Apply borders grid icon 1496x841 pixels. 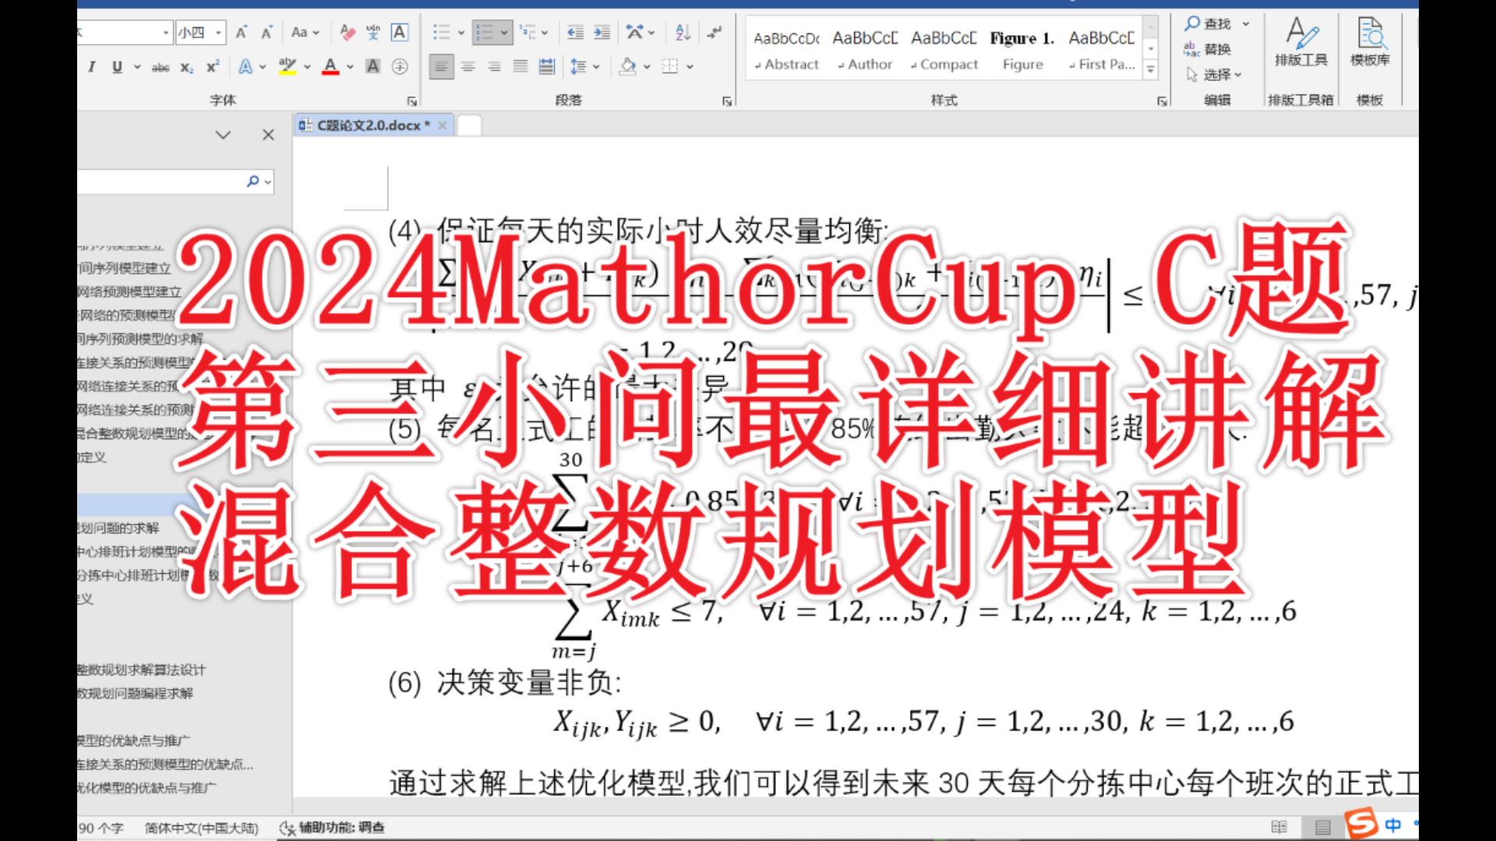click(x=670, y=67)
